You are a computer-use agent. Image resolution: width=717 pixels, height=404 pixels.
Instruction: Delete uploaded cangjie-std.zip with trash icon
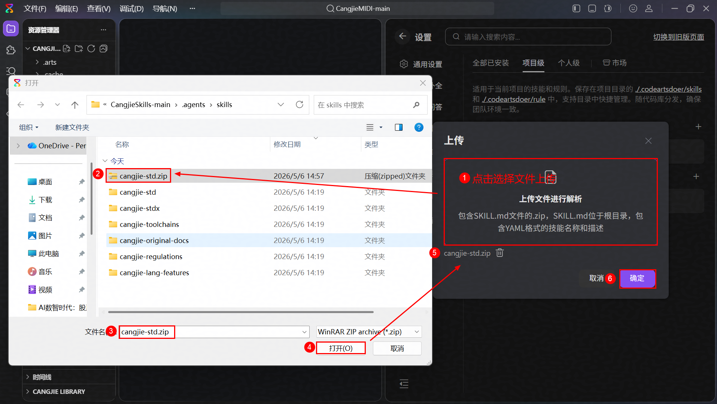500,253
